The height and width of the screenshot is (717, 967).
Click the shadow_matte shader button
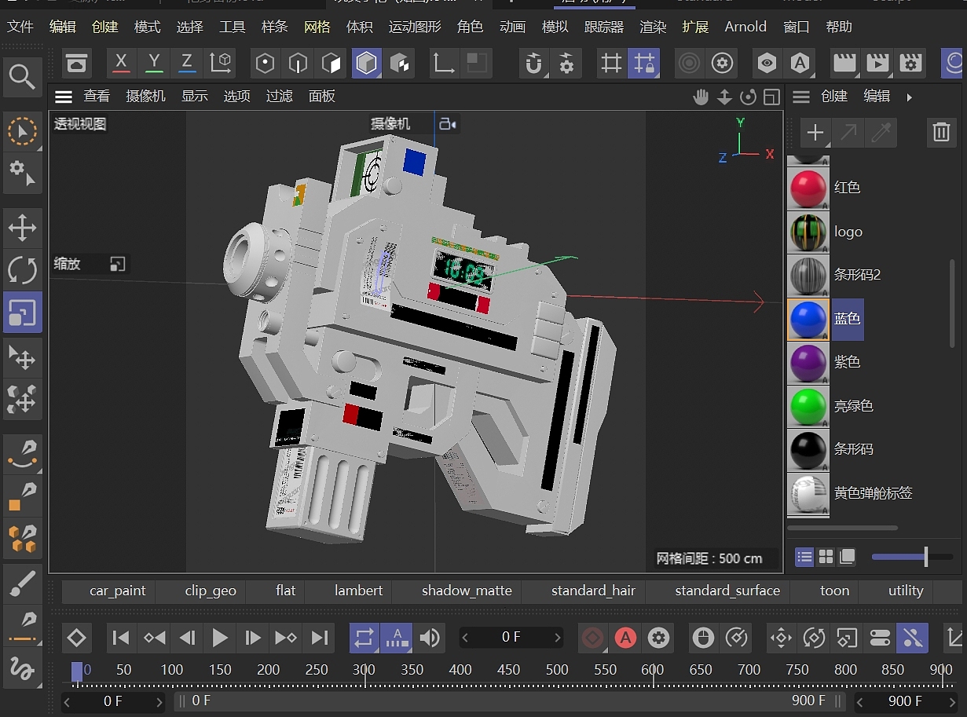(x=467, y=591)
